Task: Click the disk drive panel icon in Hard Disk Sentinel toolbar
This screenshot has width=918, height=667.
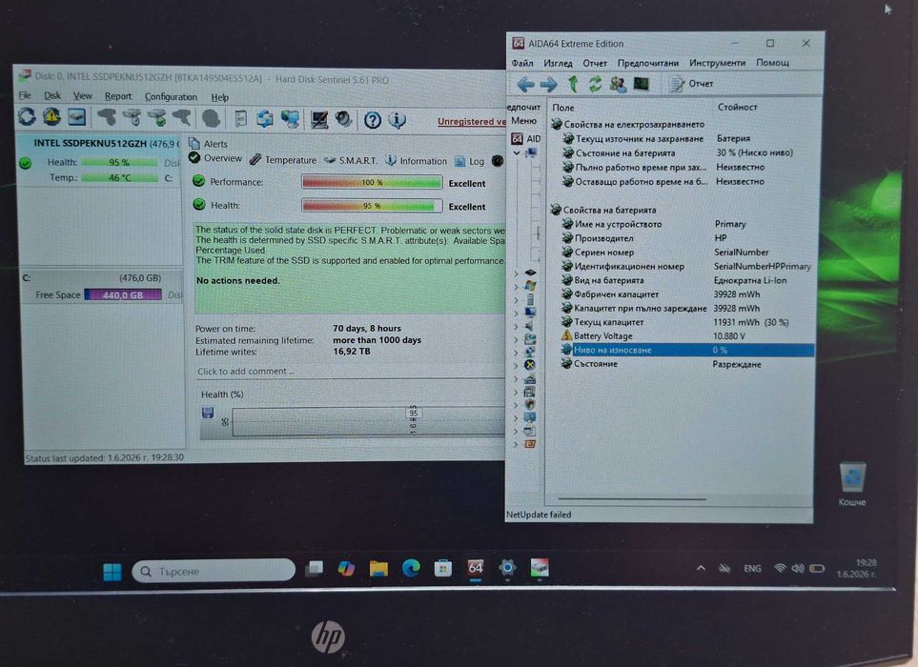Action: [76, 117]
